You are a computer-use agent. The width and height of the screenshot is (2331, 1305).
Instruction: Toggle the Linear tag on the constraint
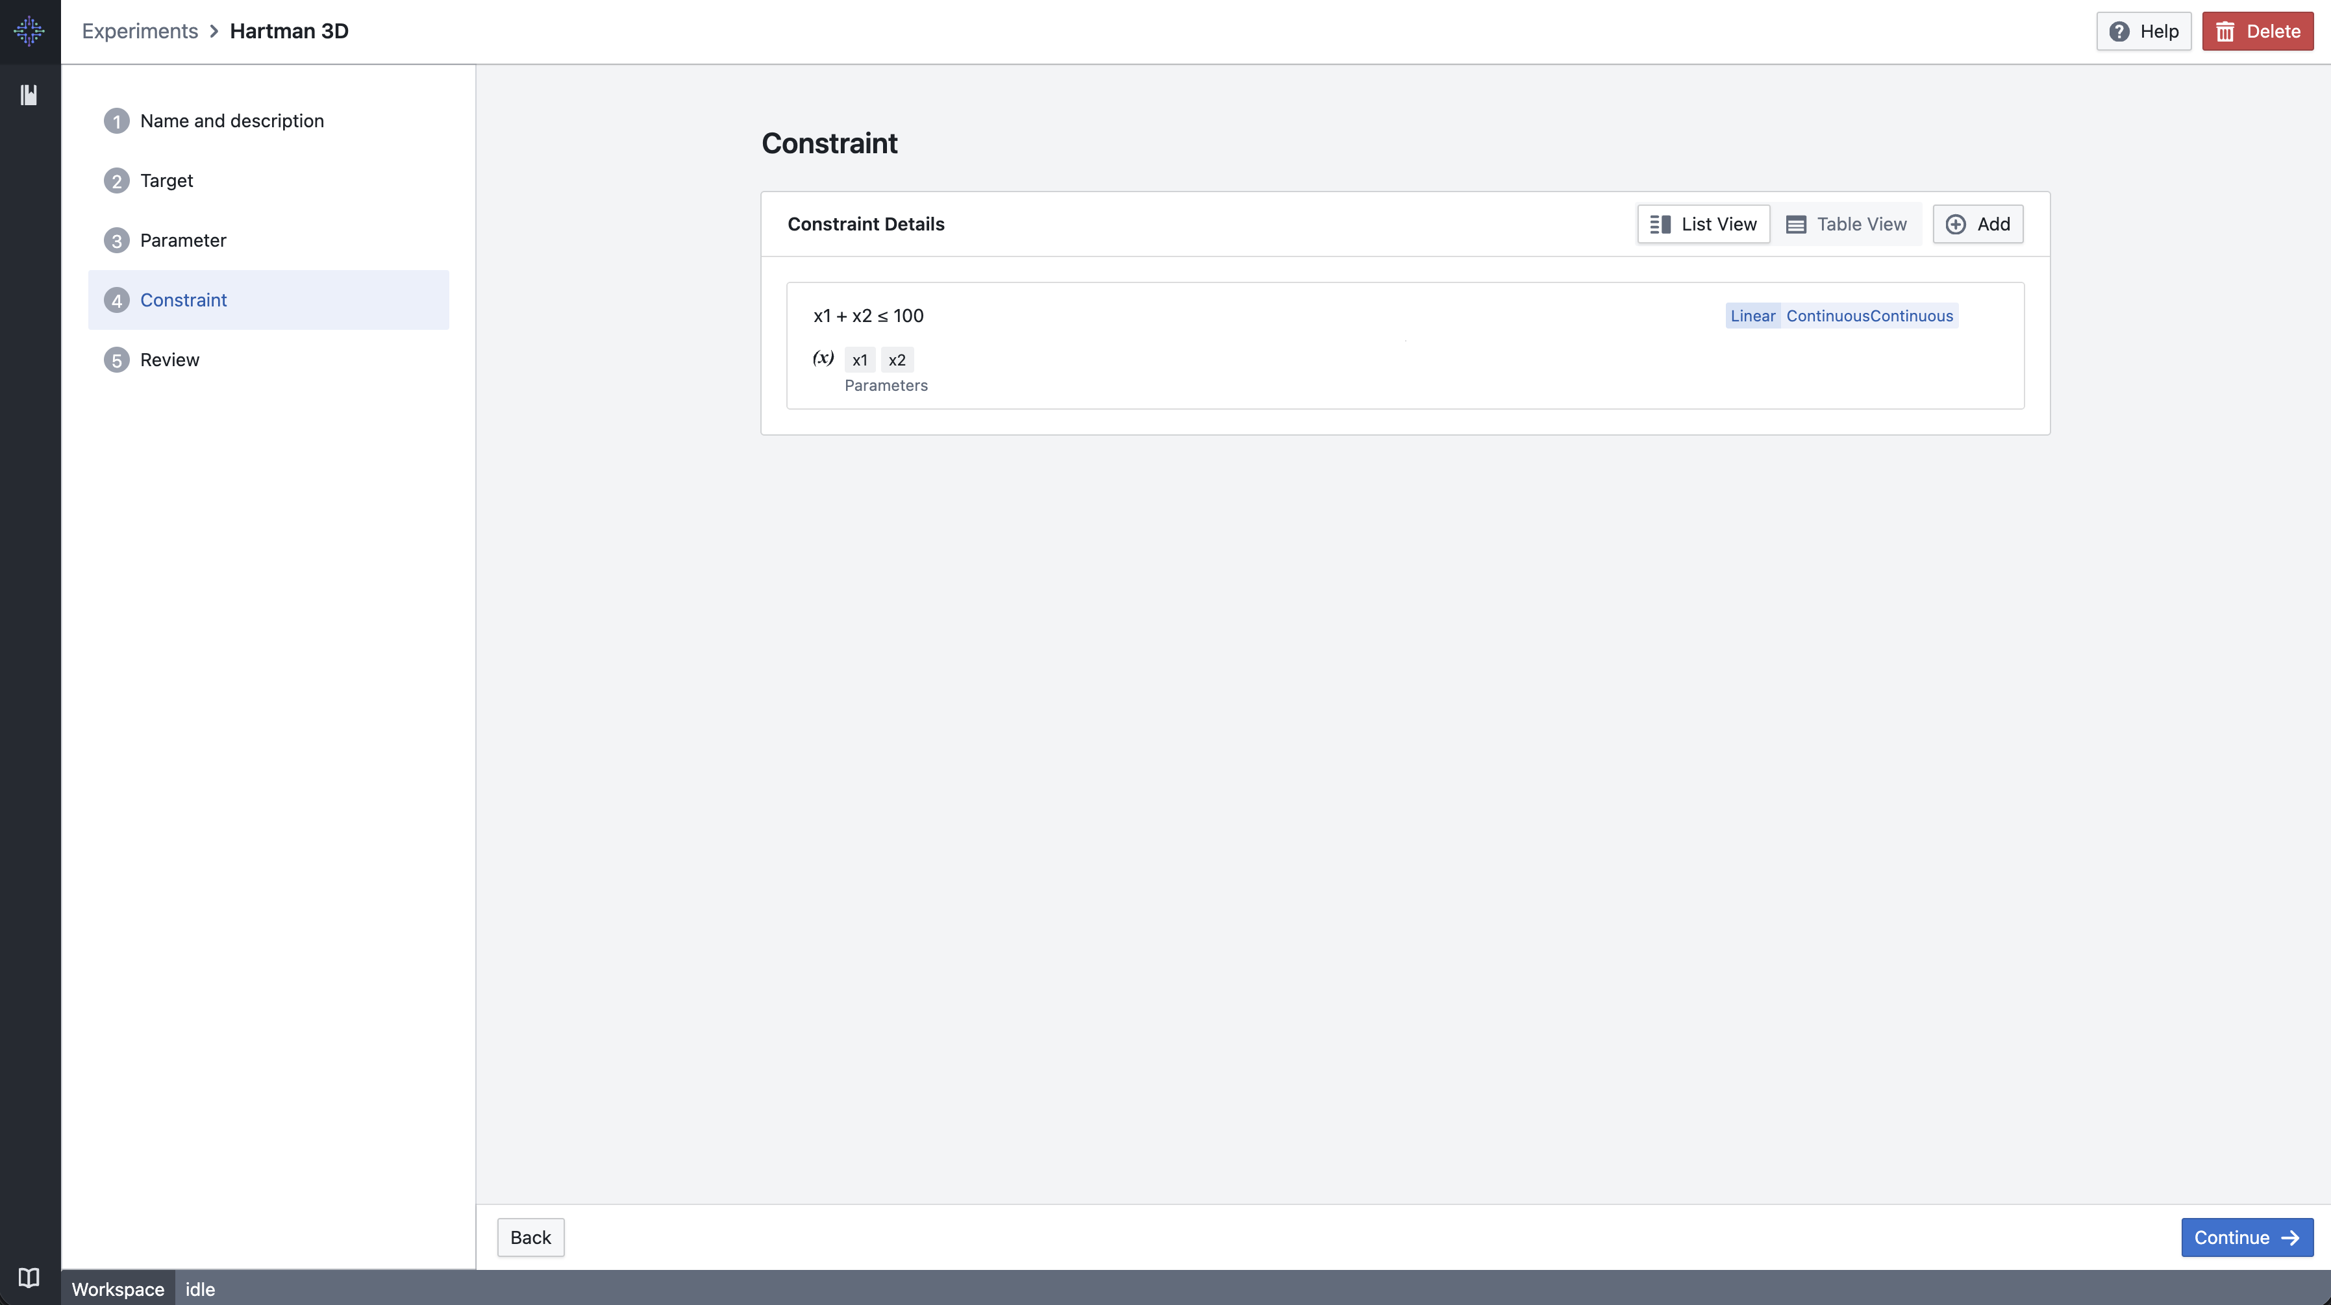(x=1752, y=315)
